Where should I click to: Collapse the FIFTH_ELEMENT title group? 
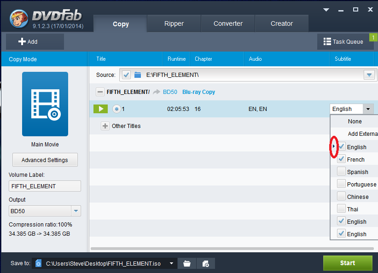(x=100, y=92)
